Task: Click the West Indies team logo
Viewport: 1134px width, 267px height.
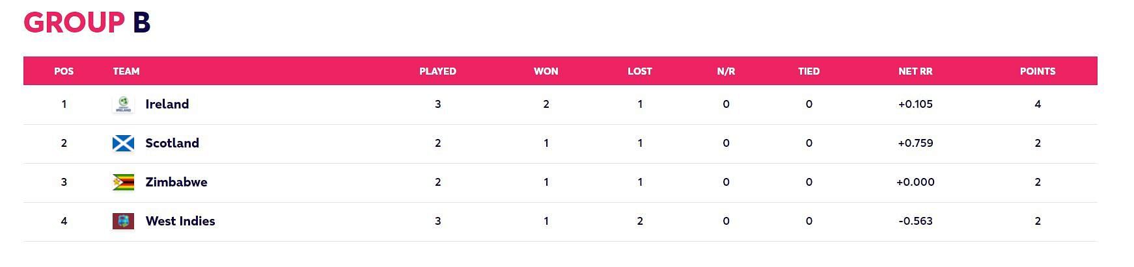Action: click(123, 221)
